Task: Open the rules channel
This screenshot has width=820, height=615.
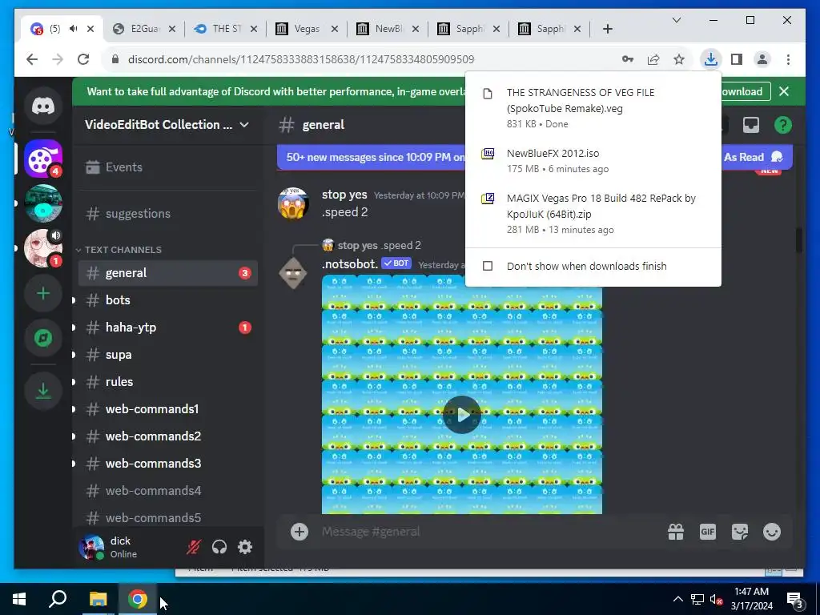Action: tap(167, 382)
